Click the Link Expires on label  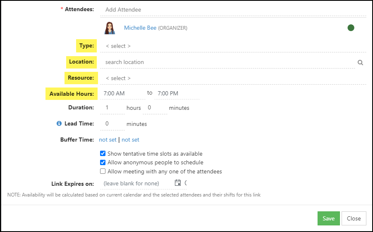click(x=72, y=184)
